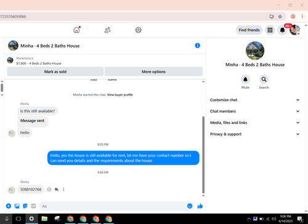Show hidden system tray icons
The image size is (308, 224).
(x=249, y=218)
